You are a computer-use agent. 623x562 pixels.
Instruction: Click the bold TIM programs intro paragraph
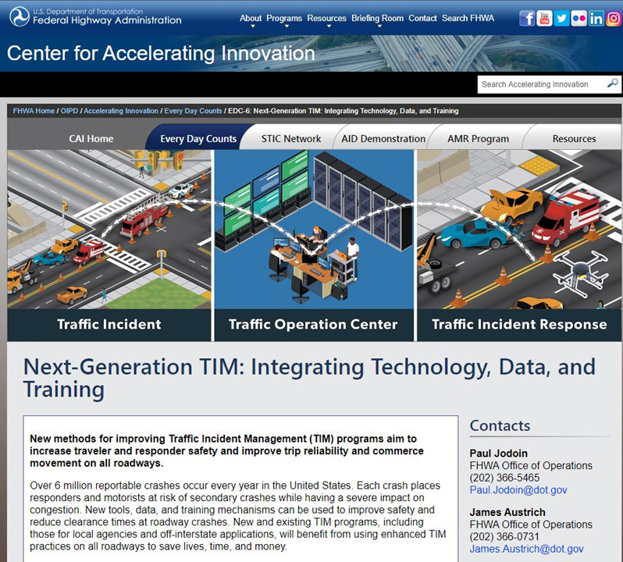(227, 451)
